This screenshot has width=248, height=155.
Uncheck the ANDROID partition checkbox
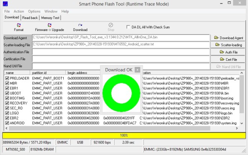pos(7,123)
